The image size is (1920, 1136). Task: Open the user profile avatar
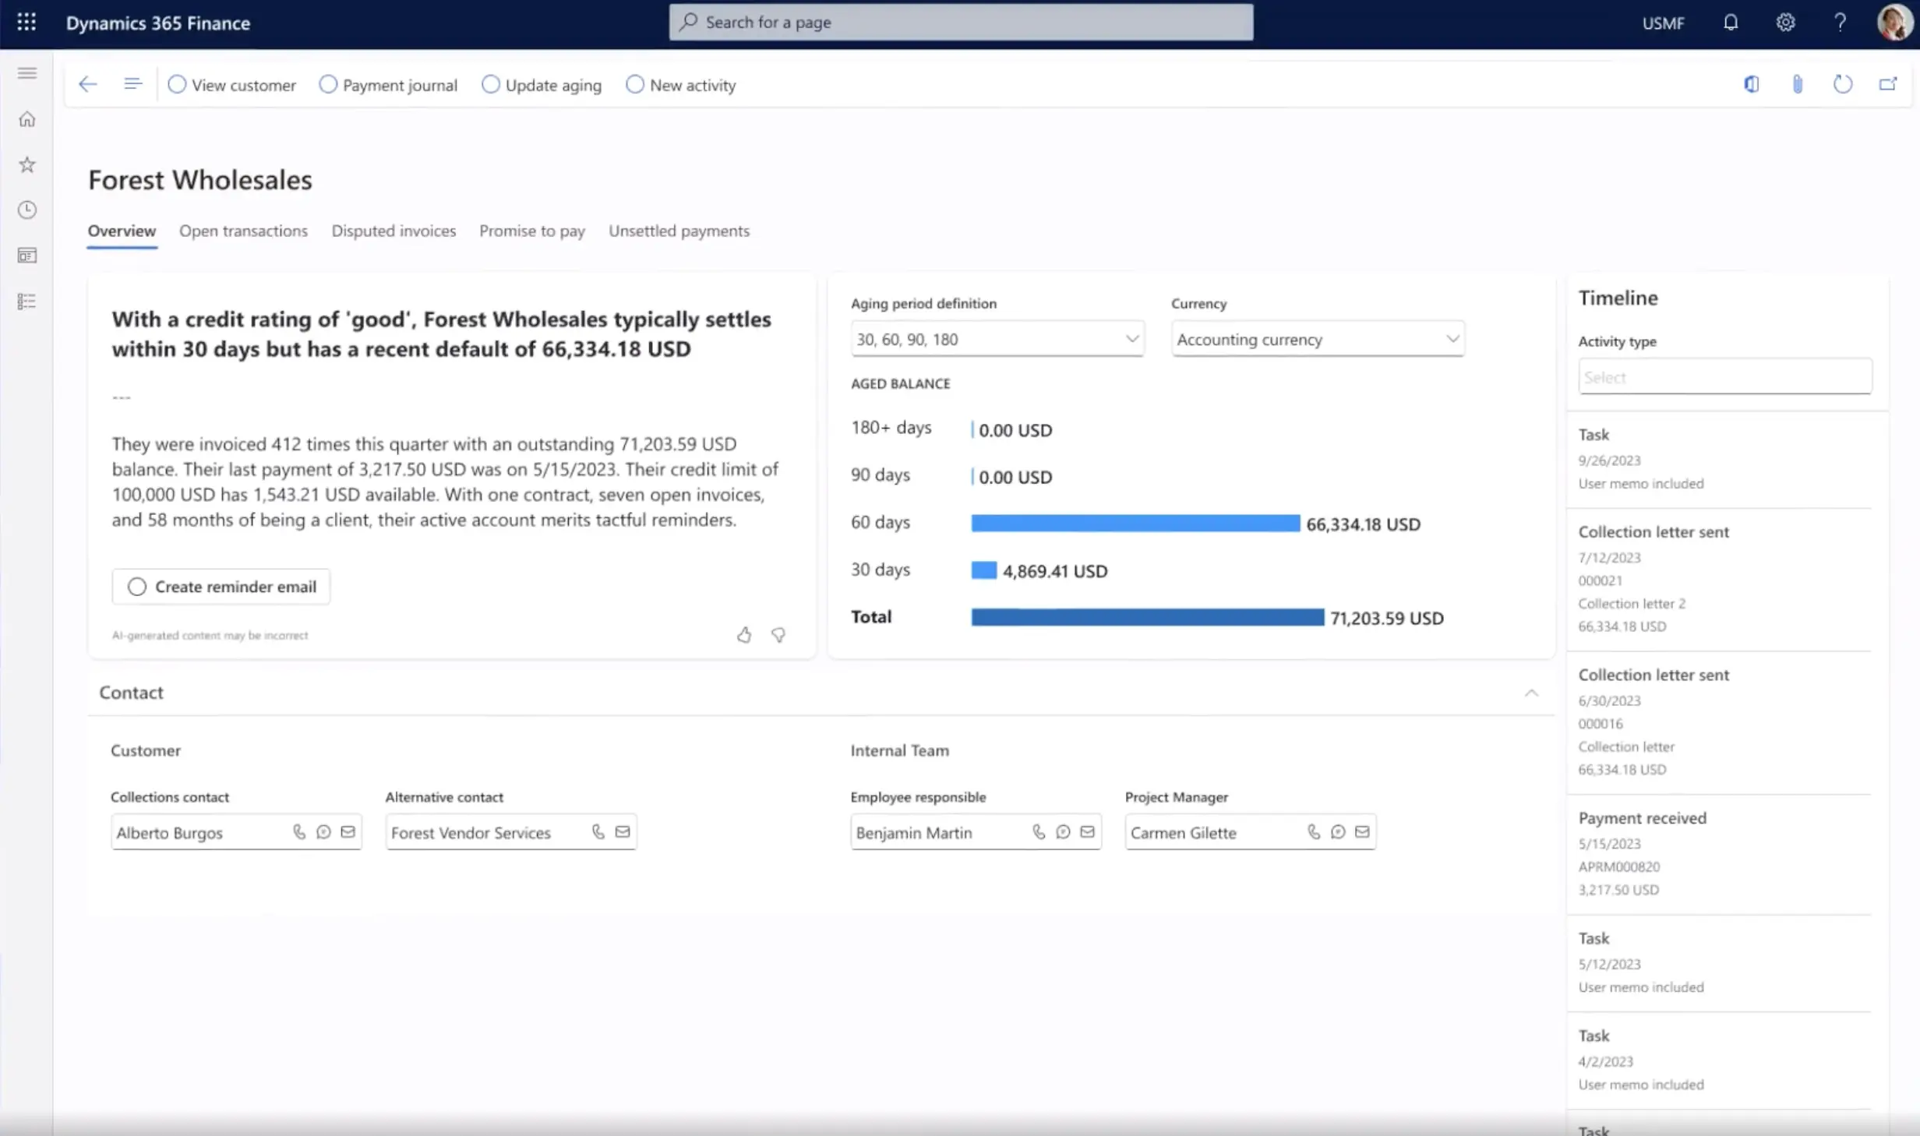(1894, 22)
